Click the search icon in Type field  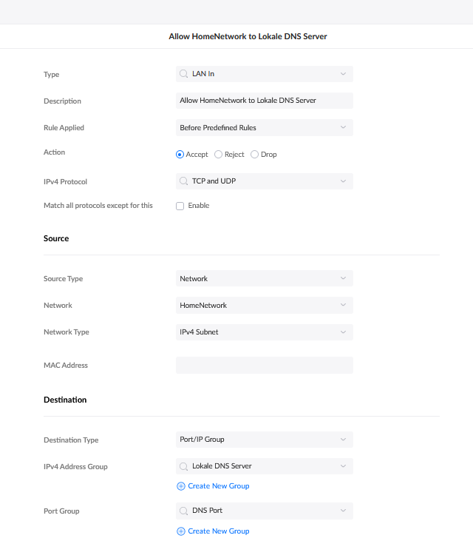point(183,74)
